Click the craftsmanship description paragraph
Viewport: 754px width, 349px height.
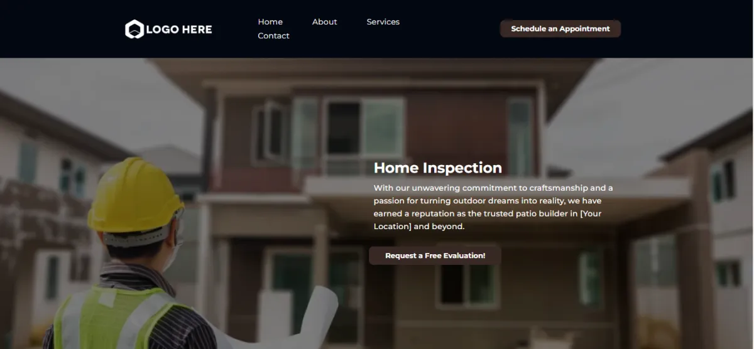(494, 207)
